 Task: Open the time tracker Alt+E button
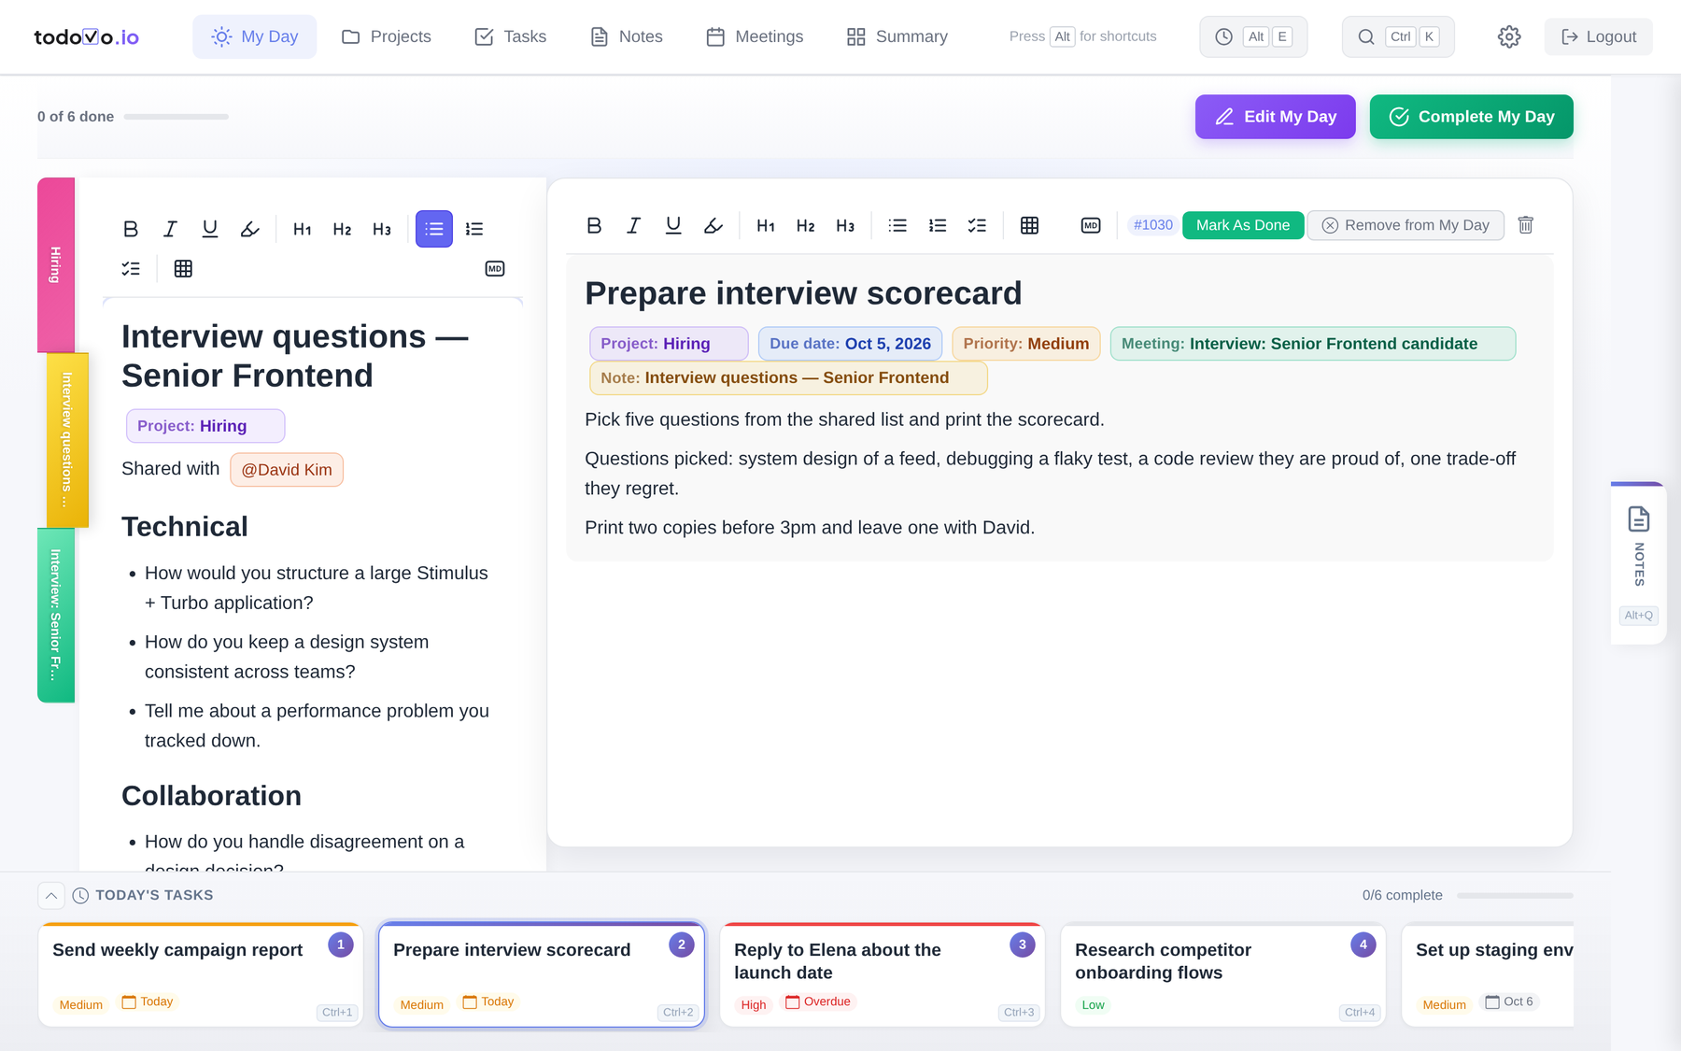pos(1253,36)
